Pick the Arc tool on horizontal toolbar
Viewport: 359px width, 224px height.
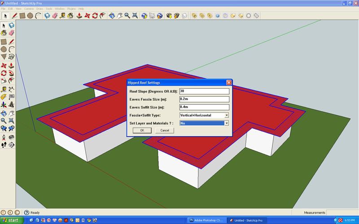pyautogui.click(x=38, y=16)
